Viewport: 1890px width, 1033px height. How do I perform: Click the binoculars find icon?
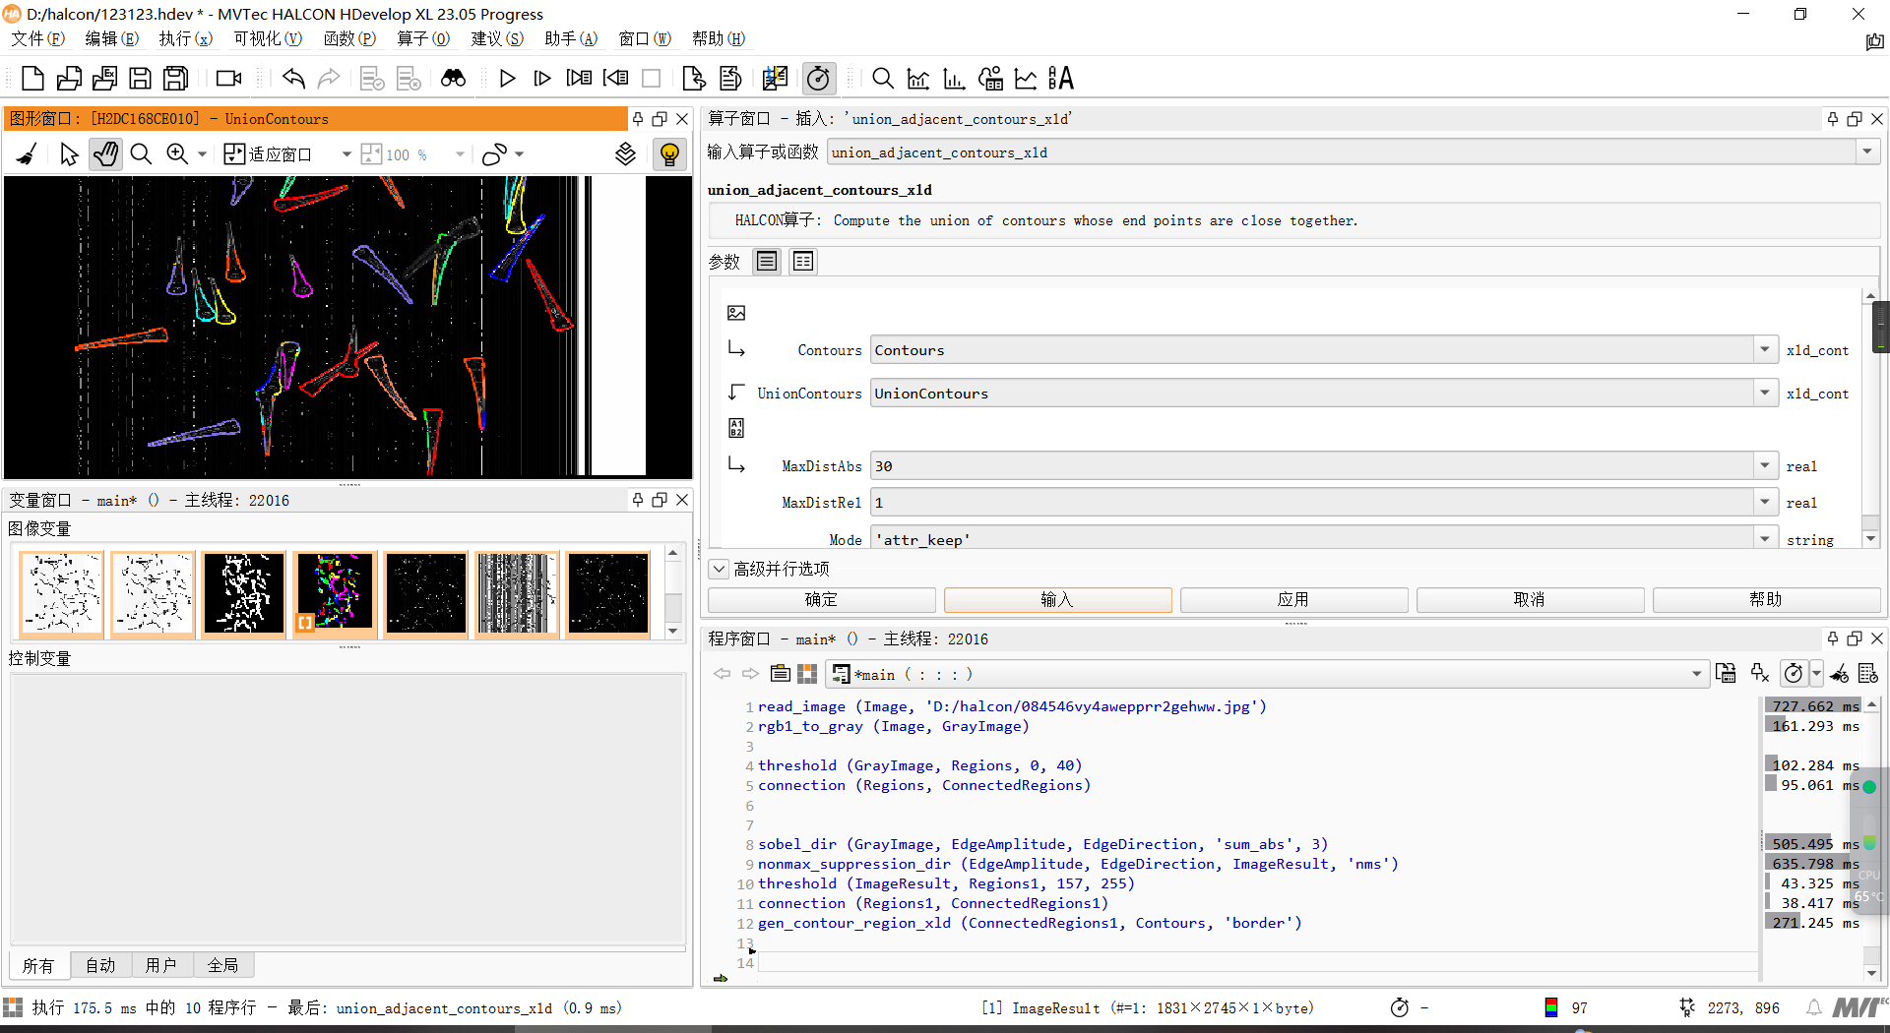pyautogui.click(x=453, y=79)
